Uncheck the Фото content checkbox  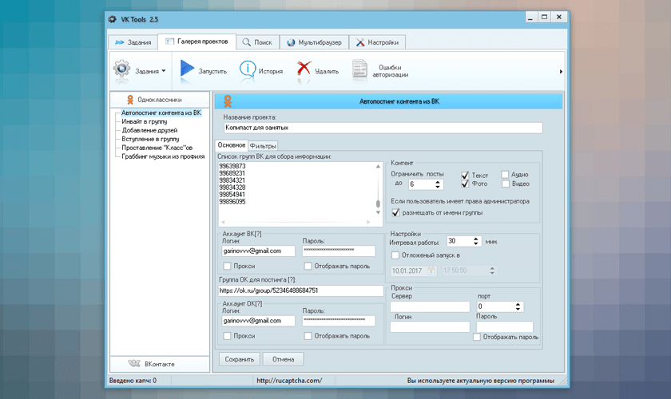[465, 184]
